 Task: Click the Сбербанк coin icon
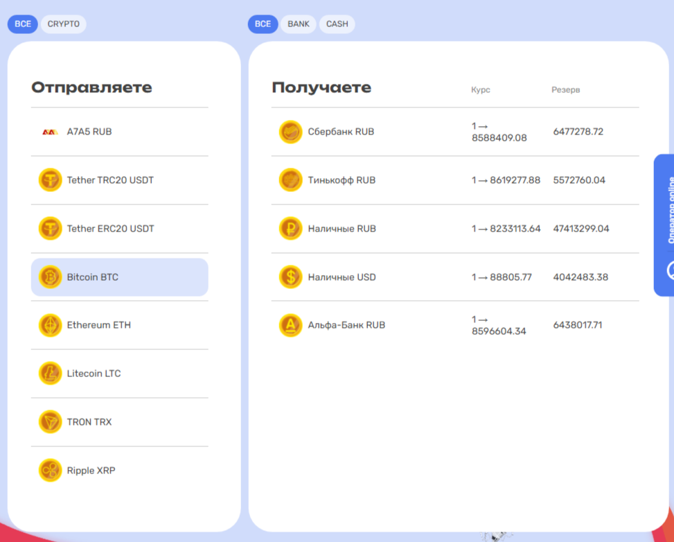pyautogui.click(x=290, y=132)
